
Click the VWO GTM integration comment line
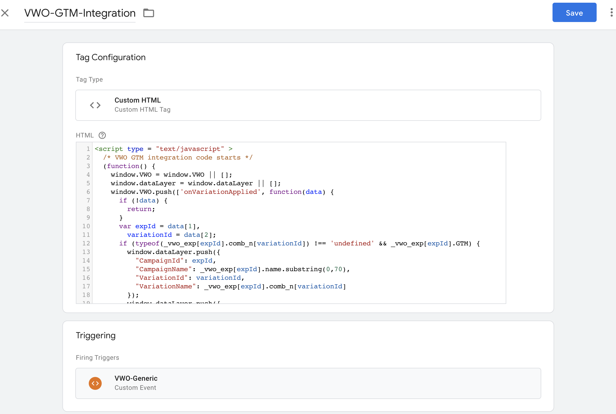tap(178, 157)
